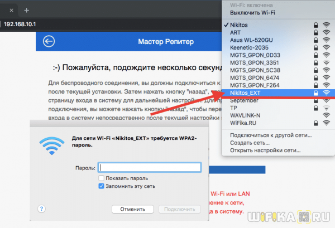Click the signal icon beside MGTS_GPON_3351
This screenshot has height=228, width=335.
click(326, 62)
